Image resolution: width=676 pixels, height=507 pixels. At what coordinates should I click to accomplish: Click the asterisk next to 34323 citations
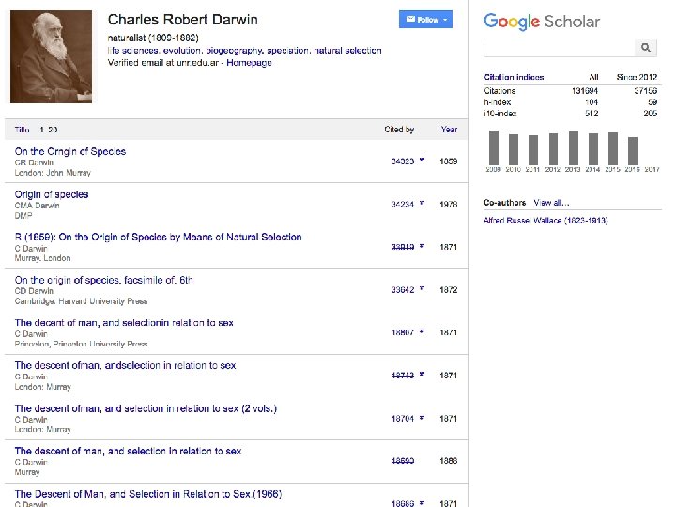[422, 161]
